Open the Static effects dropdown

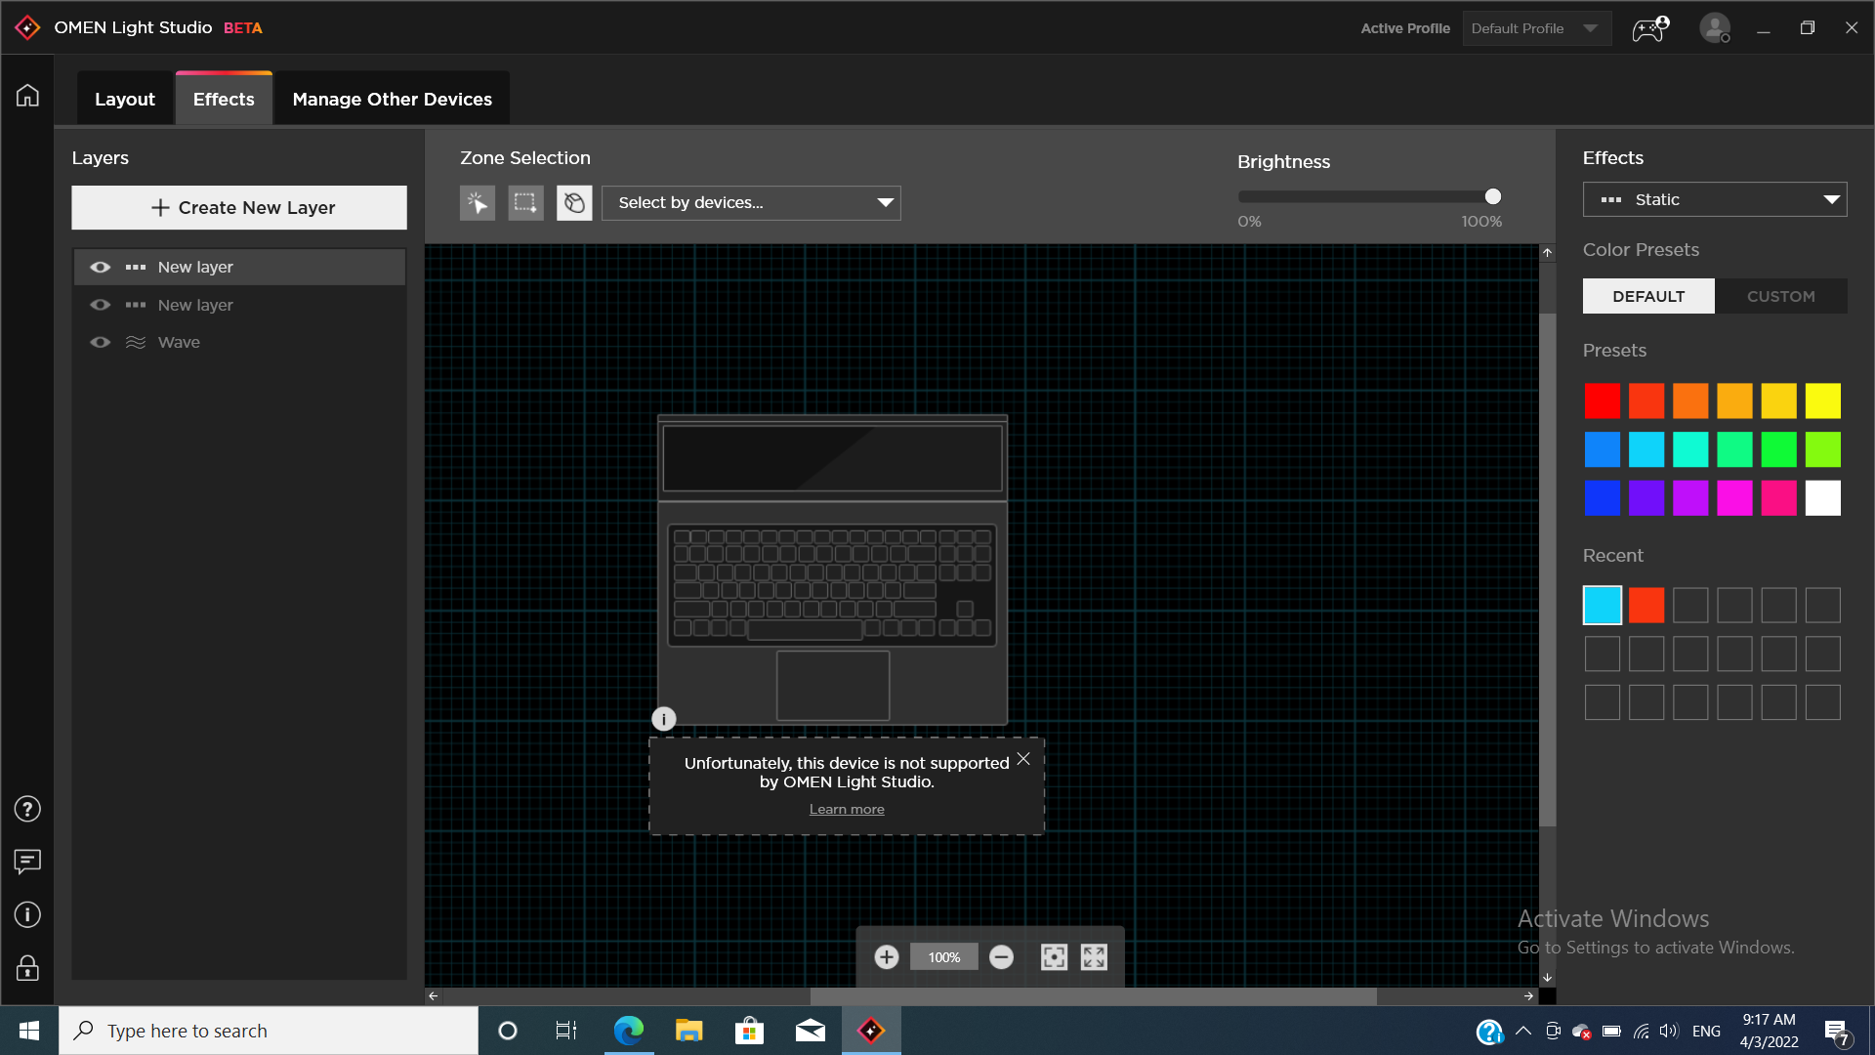point(1714,200)
